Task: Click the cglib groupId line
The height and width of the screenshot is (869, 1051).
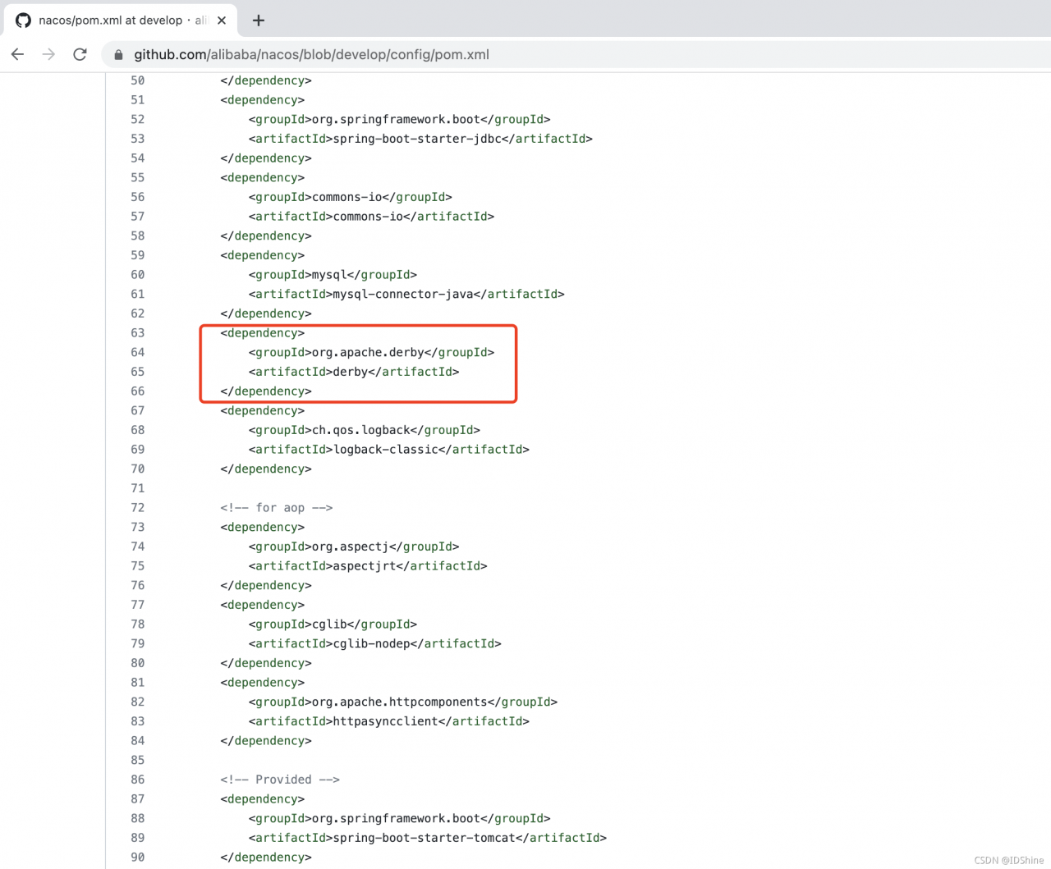Action: click(333, 624)
